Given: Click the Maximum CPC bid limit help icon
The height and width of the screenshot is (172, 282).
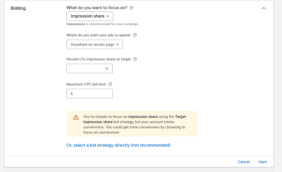Looking at the screenshot, I should click(110, 84).
